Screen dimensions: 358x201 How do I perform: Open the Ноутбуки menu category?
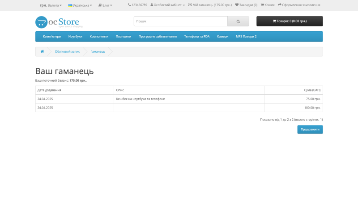tap(75, 37)
